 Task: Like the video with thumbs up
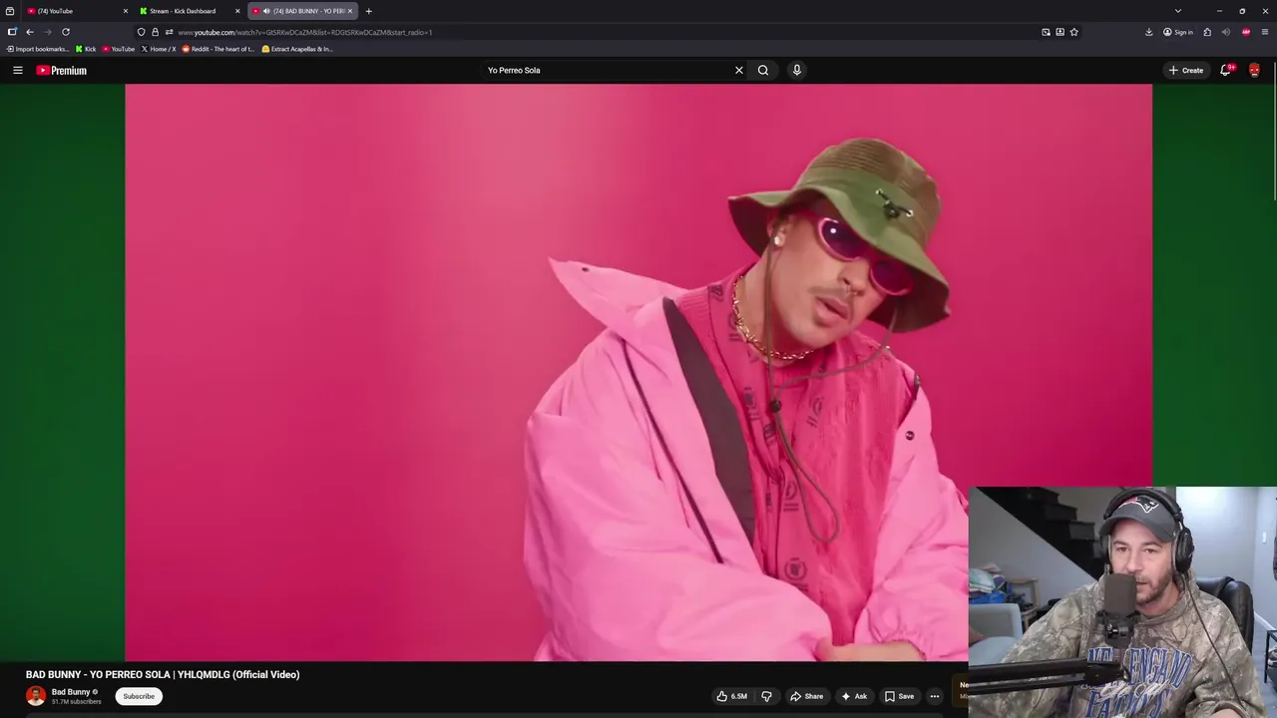(x=722, y=696)
